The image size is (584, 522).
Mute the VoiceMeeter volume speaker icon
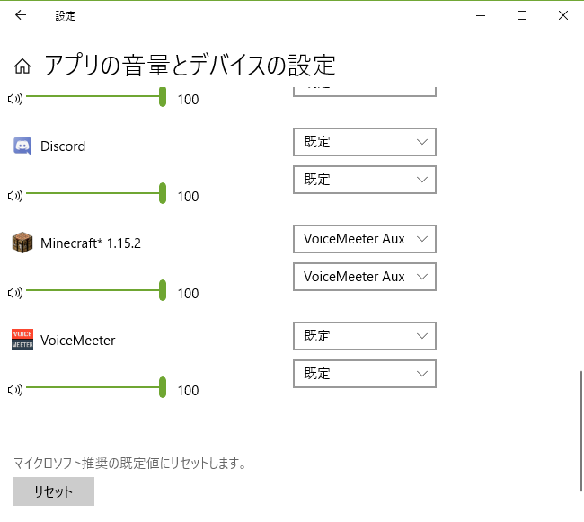tap(15, 389)
